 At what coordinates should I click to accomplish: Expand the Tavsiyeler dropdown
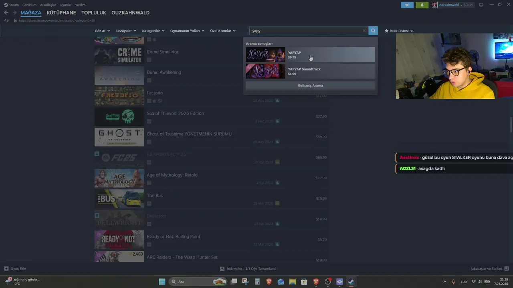point(126,31)
